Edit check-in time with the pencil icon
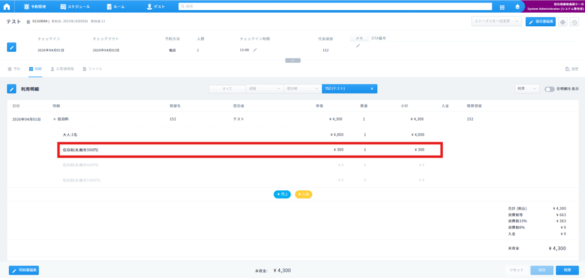Viewport: 585px width, 278px height. pos(254,50)
